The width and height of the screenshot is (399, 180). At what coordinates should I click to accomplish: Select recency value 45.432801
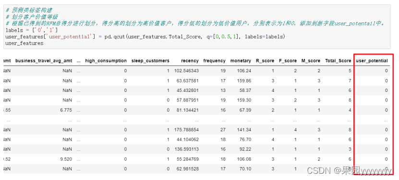tap(188, 90)
